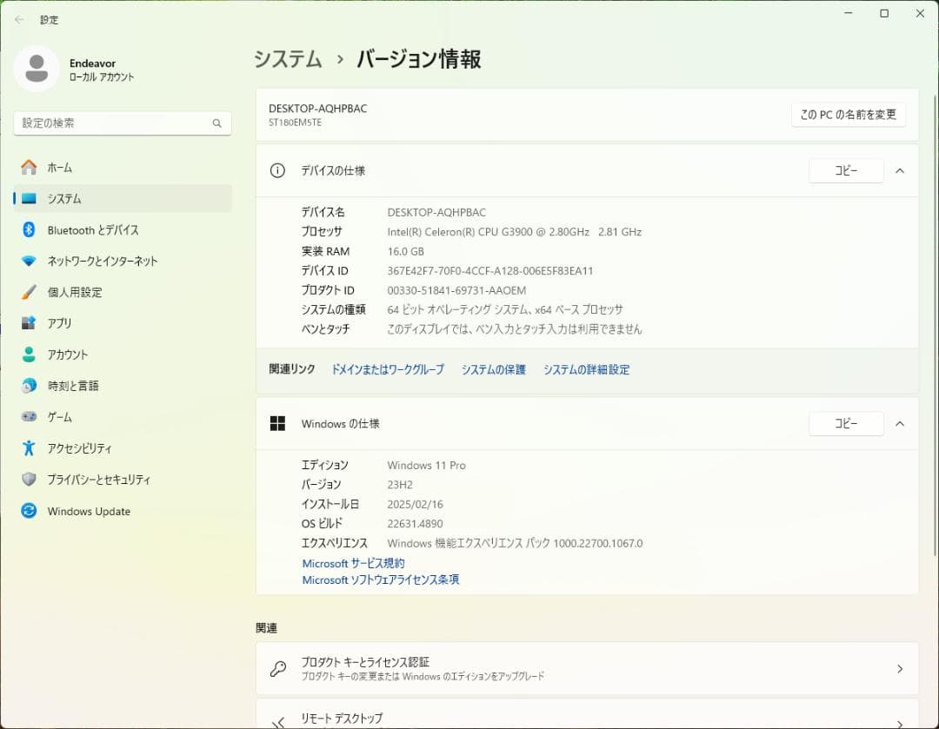Click このPCの名前を変更 button
Image resolution: width=939 pixels, height=729 pixels.
click(848, 114)
